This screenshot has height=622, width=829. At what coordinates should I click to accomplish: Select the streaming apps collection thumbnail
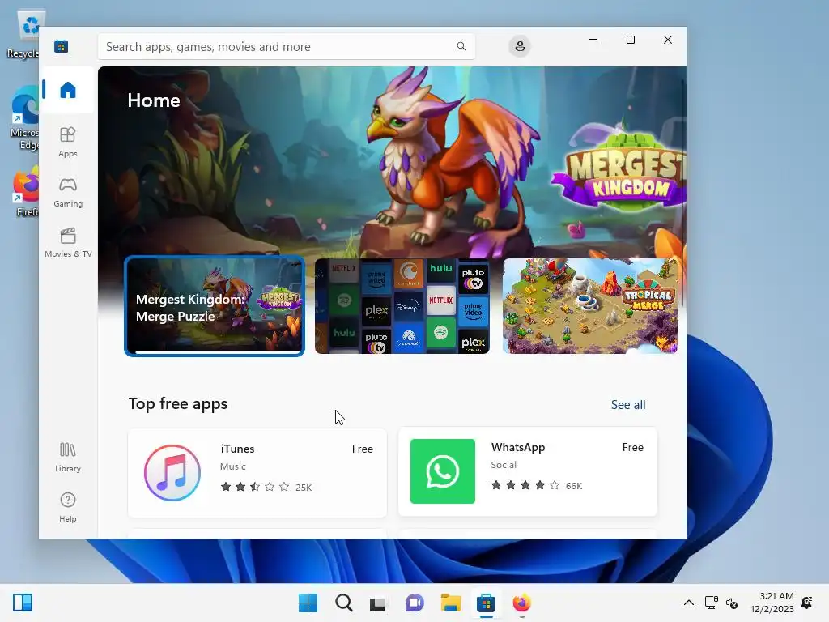pos(402,305)
